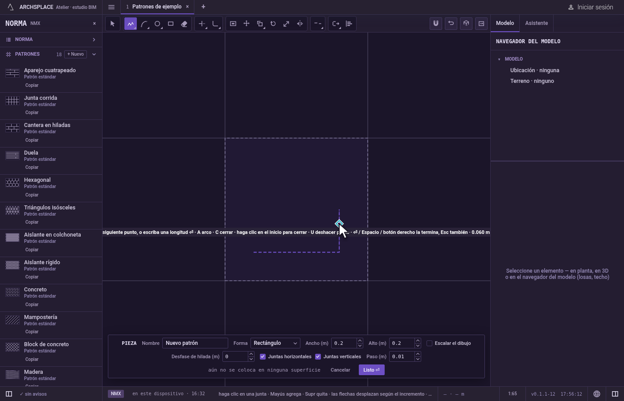Image resolution: width=624 pixels, height=401 pixels.
Task: Click 'Iniciar sesión' link
Action: click(x=591, y=7)
